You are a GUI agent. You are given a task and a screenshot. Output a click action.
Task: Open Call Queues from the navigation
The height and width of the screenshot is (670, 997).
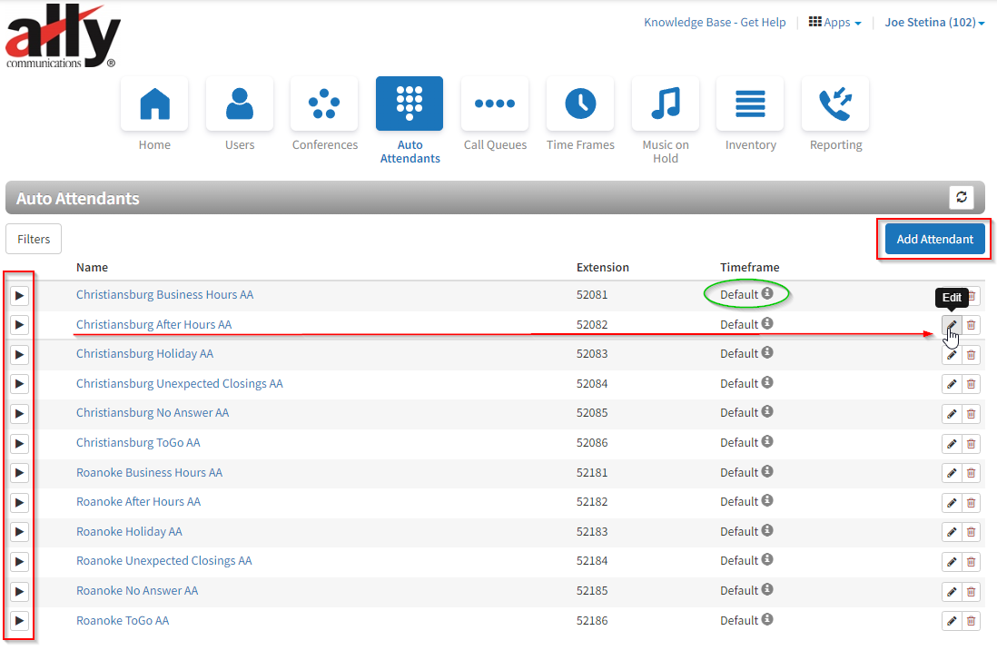(495, 104)
